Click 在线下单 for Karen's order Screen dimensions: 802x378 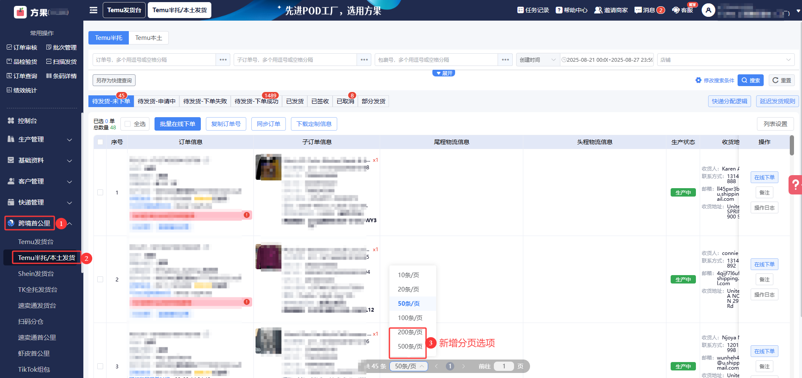[765, 177]
